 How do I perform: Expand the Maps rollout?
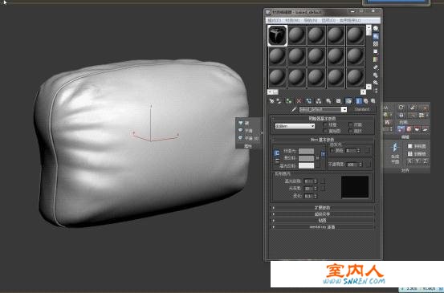pyautogui.click(x=323, y=220)
